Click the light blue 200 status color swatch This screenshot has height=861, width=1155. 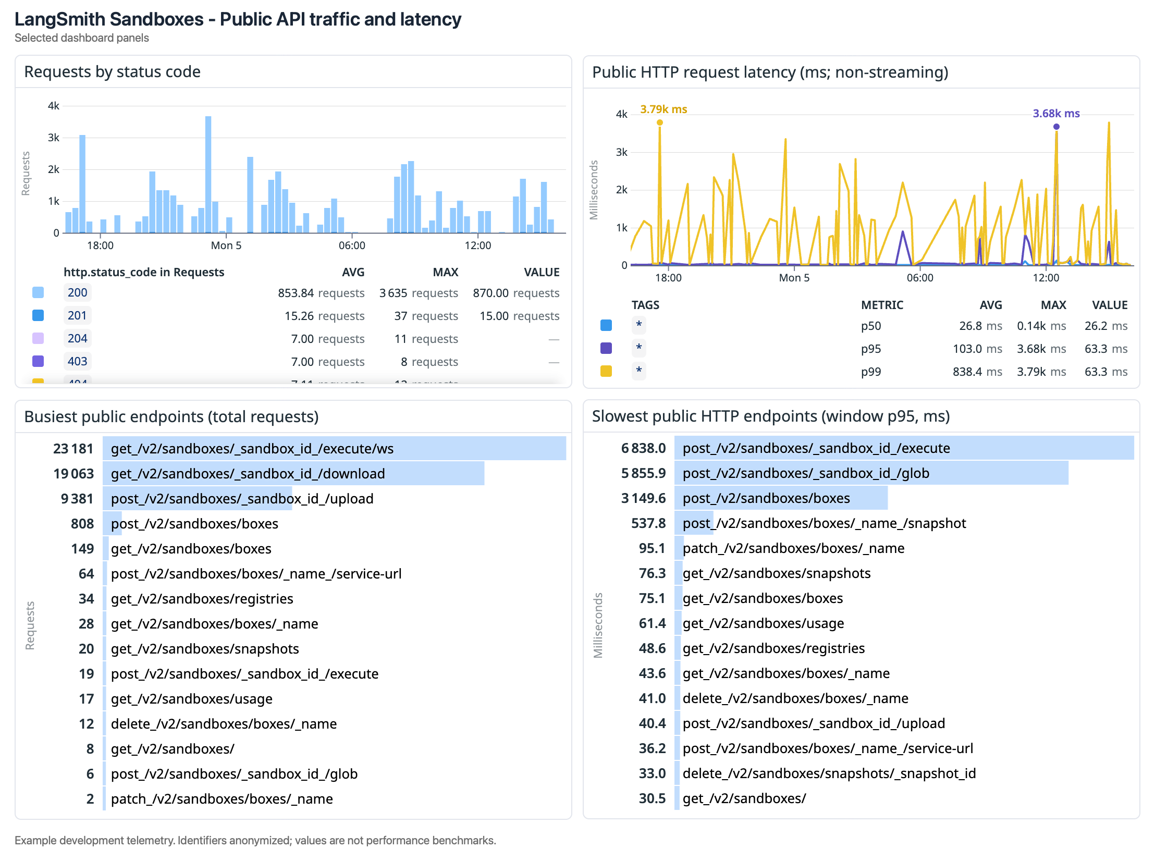(x=38, y=292)
